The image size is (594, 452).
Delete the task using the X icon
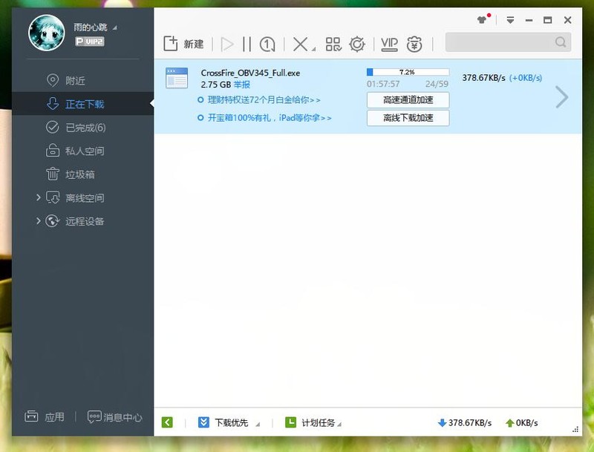[x=299, y=44]
